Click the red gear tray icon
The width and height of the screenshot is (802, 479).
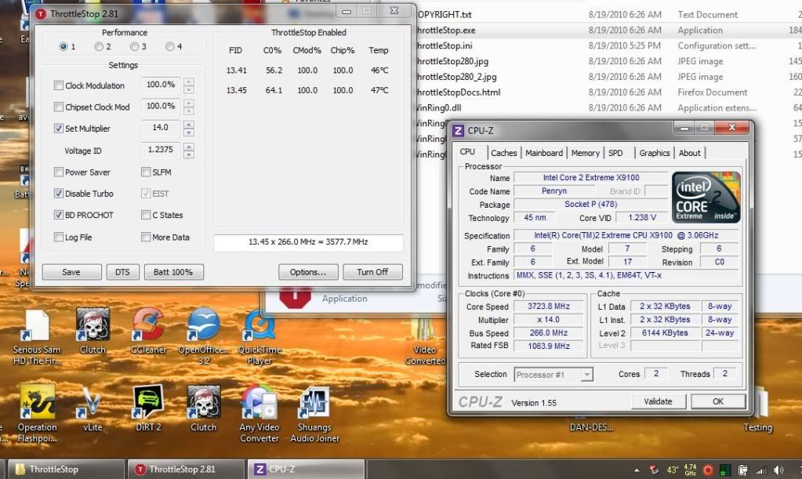pos(708,470)
